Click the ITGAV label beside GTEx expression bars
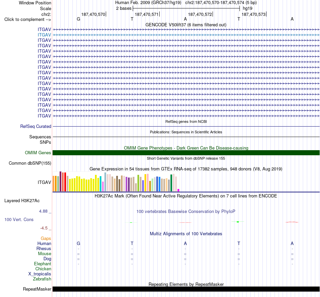This screenshot has height=297, width=320. pyautogui.click(x=44, y=182)
